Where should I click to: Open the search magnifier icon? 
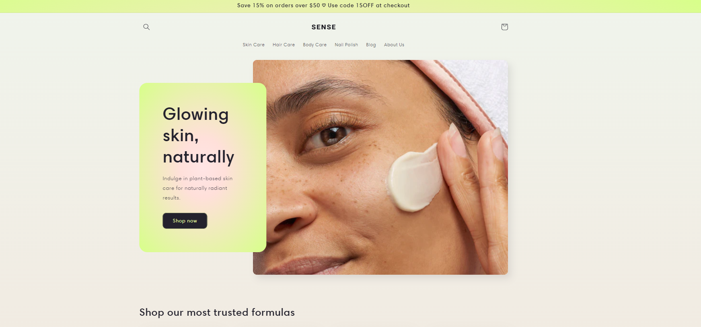(x=146, y=27)
